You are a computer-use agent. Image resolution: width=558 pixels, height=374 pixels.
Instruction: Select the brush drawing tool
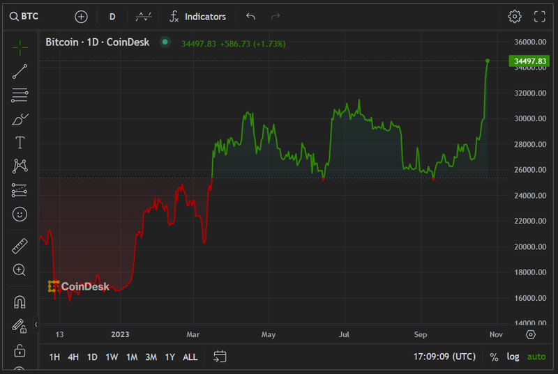[20, 119]
